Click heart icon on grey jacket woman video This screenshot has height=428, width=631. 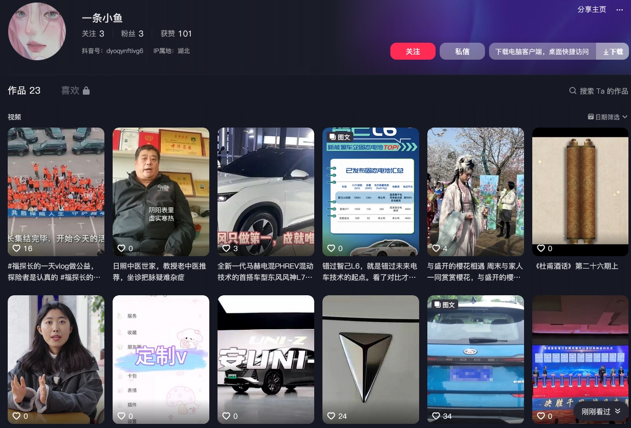click(x=16, y=416)
